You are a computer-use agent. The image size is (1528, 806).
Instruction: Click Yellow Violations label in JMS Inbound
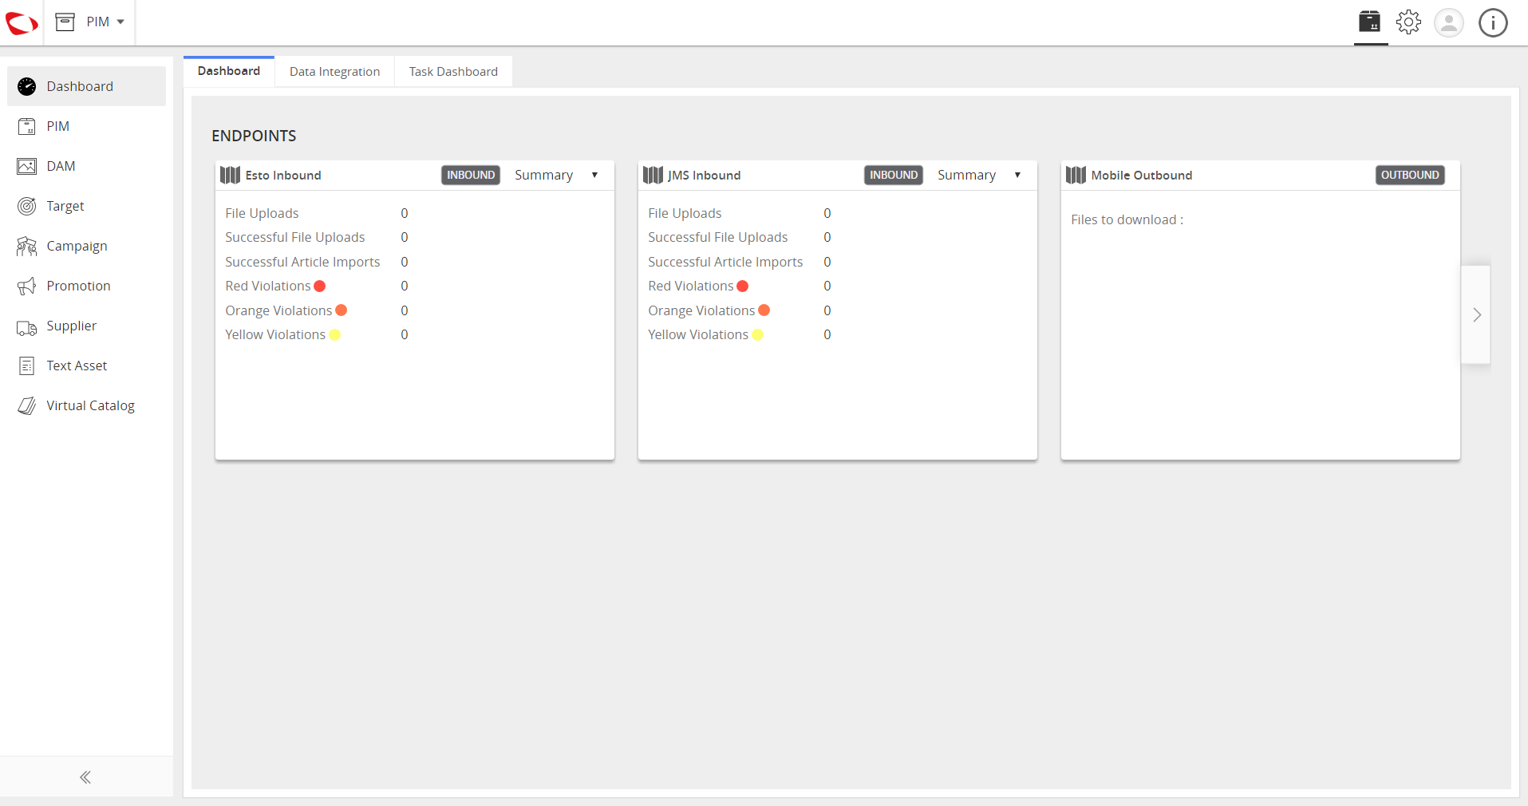coord(698,334)
